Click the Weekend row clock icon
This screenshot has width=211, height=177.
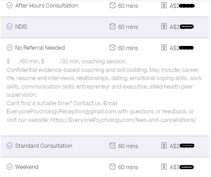[112, 167]
